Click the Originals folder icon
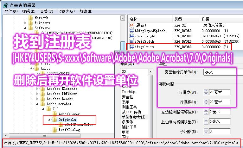Screen dimensions: 243x148 pyautogui.click(x=54, y=120)
